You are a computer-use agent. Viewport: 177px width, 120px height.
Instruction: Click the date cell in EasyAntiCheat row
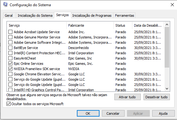point(148,58)
